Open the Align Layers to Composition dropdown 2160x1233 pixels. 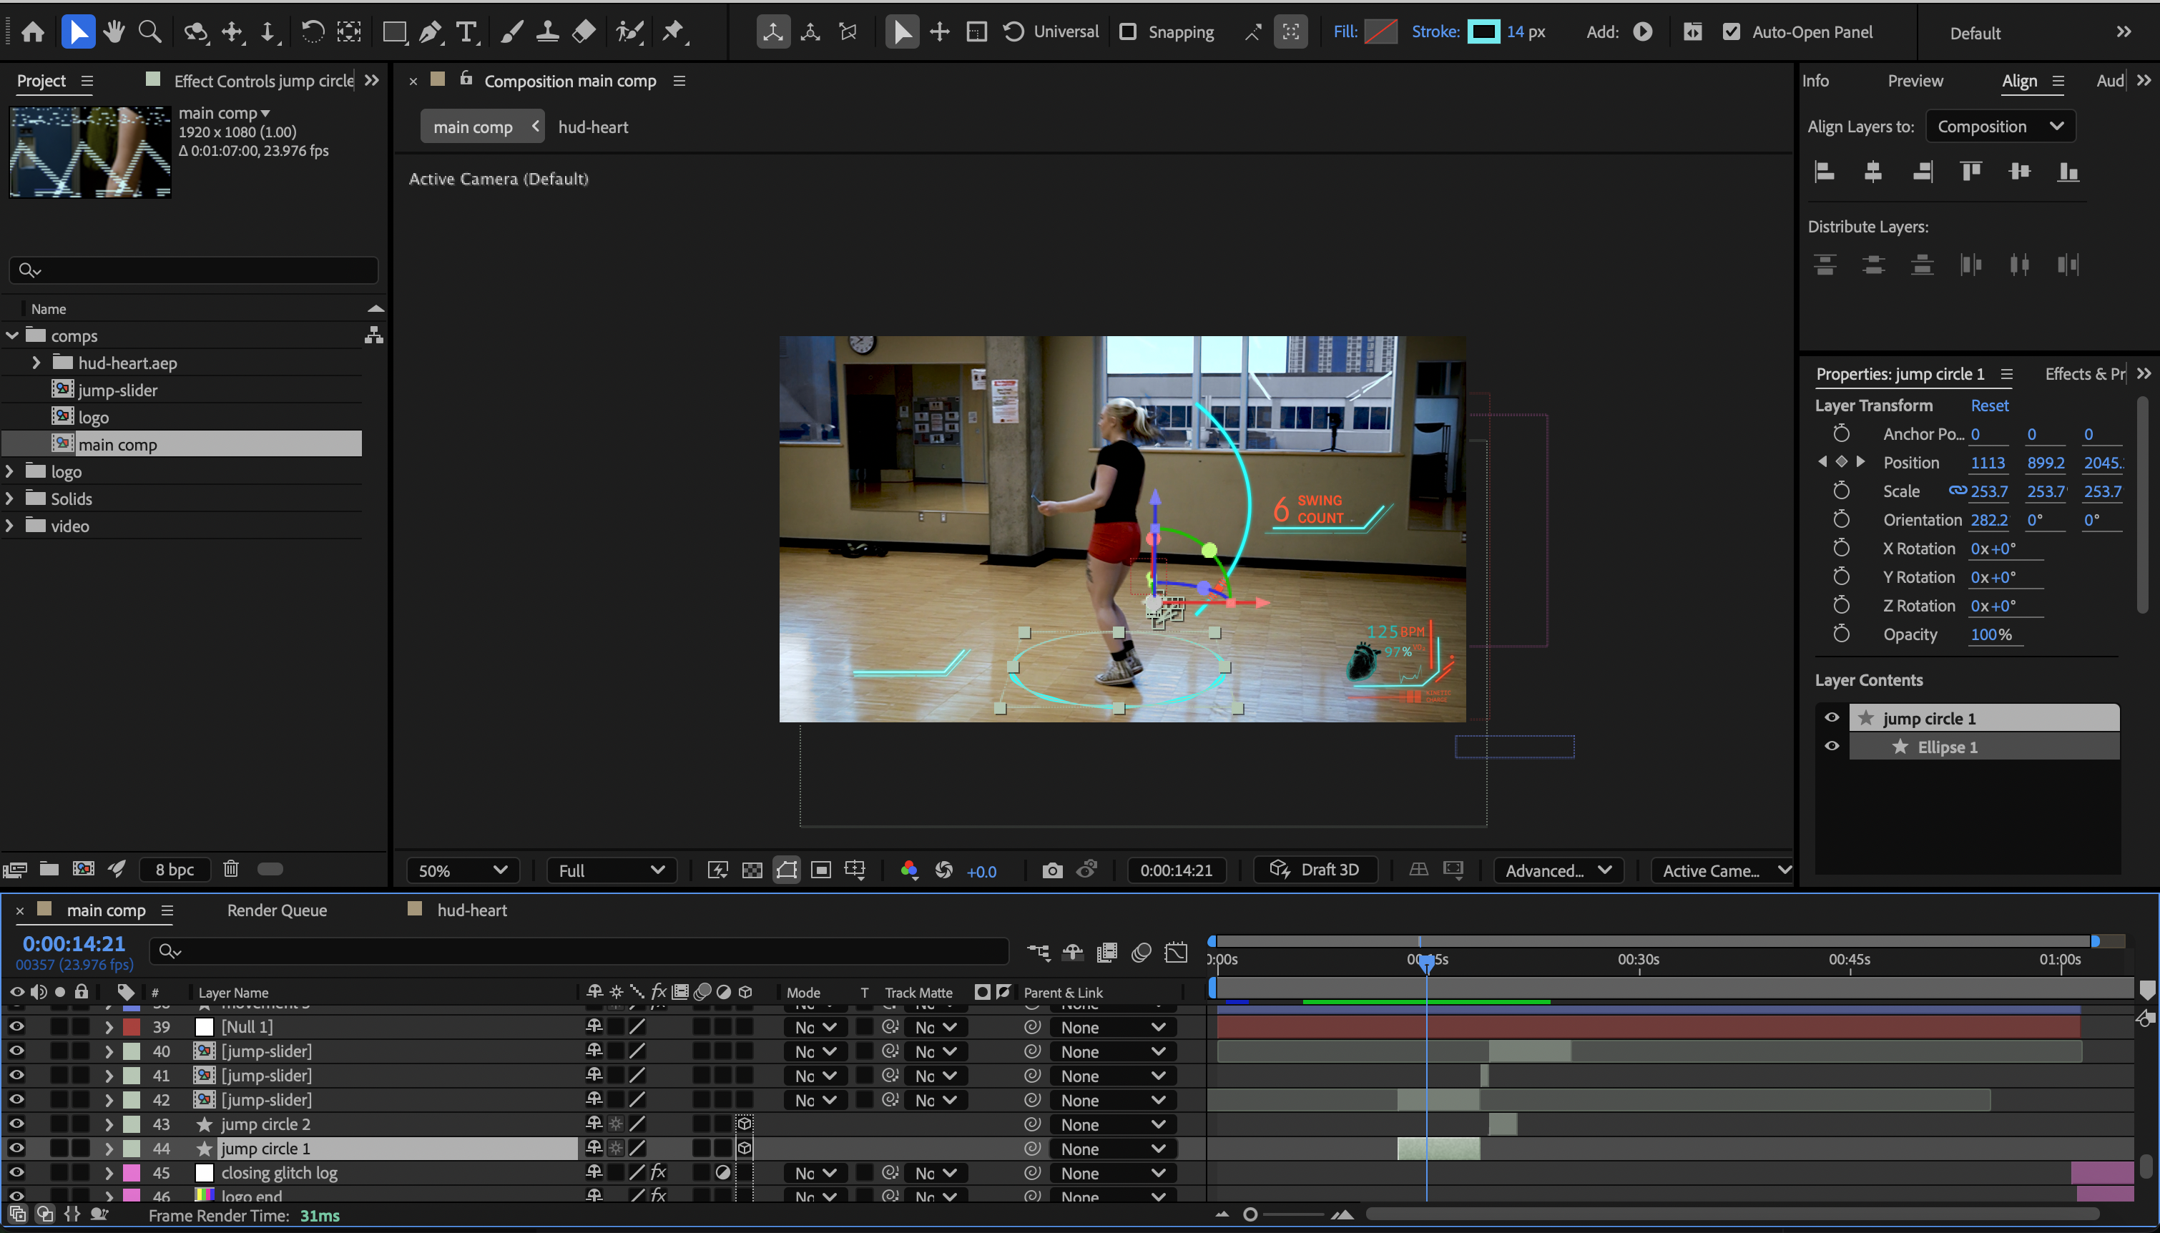coord(2000,126)
